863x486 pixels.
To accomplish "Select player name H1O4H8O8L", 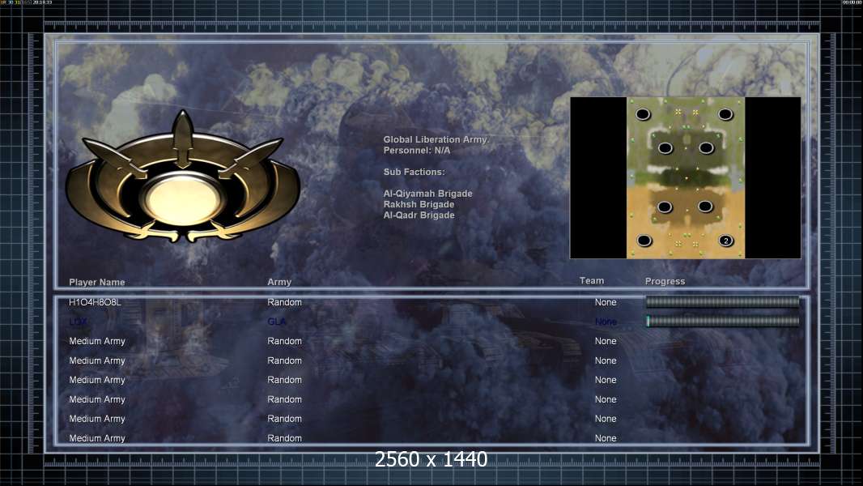I will pyautogui.click(x=95, y=302).
